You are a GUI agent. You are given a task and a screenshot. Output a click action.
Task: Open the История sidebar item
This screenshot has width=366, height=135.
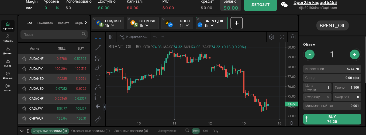coord(8,75)
